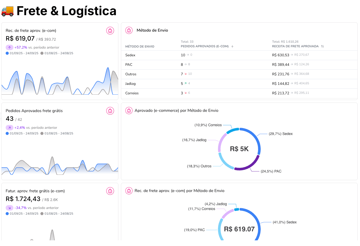Click the bag icon on Fatur. aprov. frete grátis card

point(110,191)
